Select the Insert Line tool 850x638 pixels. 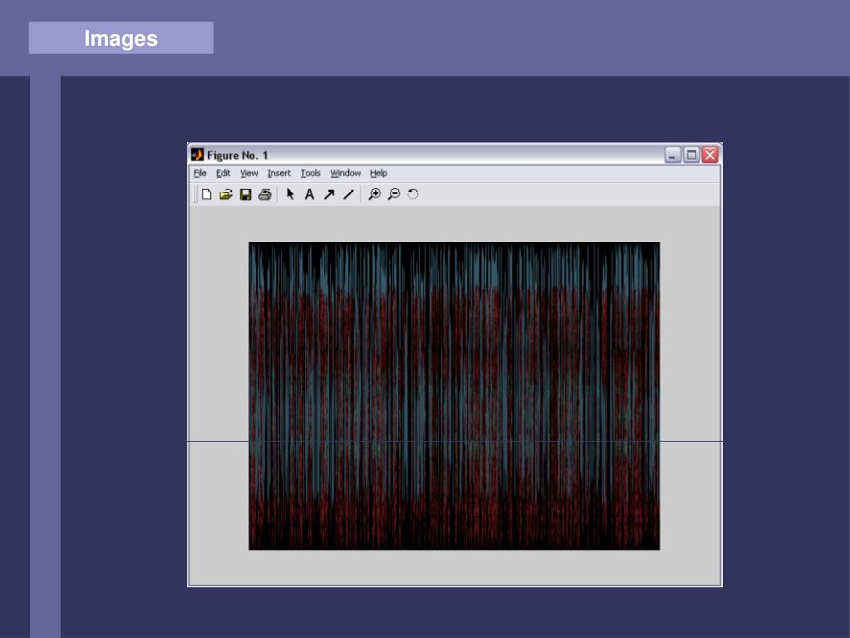tap(349, 194)
